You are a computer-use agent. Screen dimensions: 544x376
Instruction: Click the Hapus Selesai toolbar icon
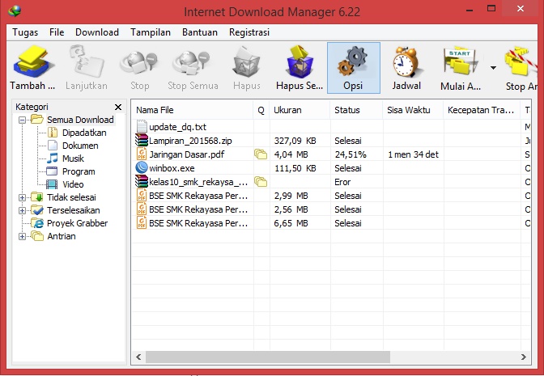[x=300, y=61]
